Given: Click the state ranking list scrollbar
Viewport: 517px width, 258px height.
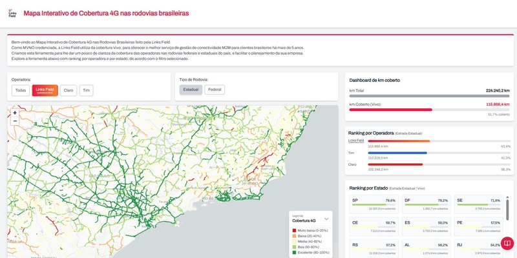Looking at the screenshot, I should click(507, 210).
